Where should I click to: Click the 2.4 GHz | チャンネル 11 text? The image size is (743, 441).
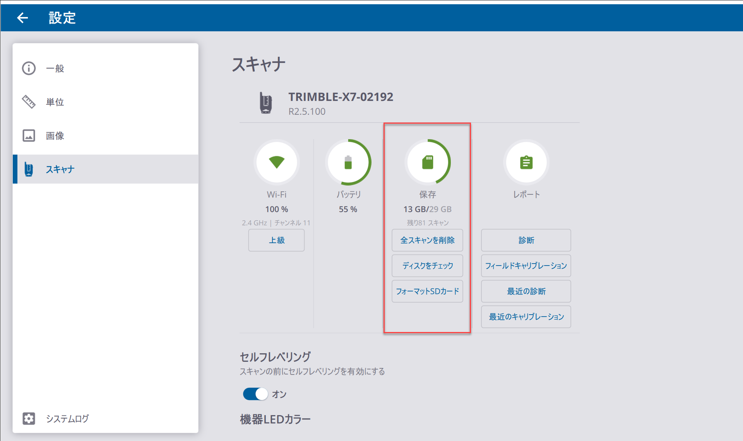(276, 223)
